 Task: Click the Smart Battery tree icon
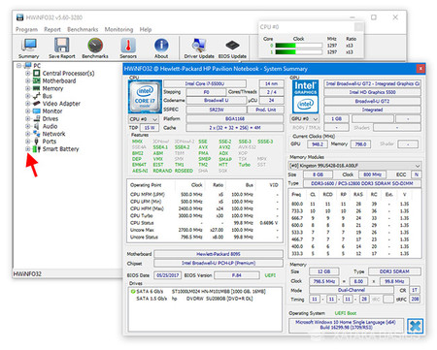coord(37,149)
